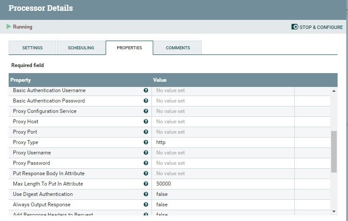Switch to the Settings tab
This screenshot has height=221, width=348.
coord(32,48)
